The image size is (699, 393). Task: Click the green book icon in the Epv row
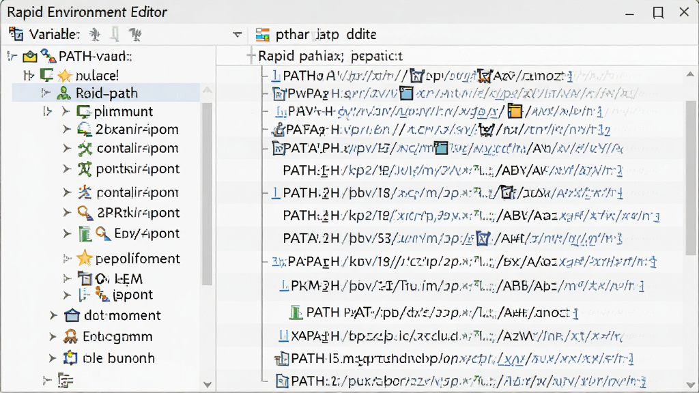pyautogui.click(x=85, y=233)
